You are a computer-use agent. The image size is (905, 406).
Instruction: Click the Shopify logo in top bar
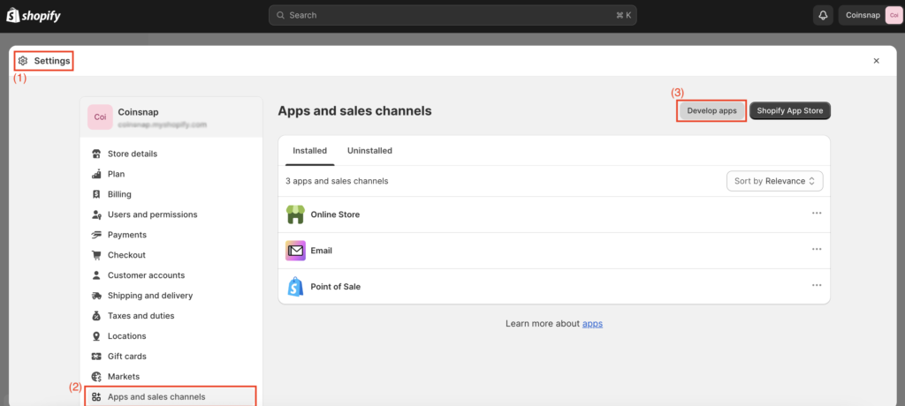[31, 15]
